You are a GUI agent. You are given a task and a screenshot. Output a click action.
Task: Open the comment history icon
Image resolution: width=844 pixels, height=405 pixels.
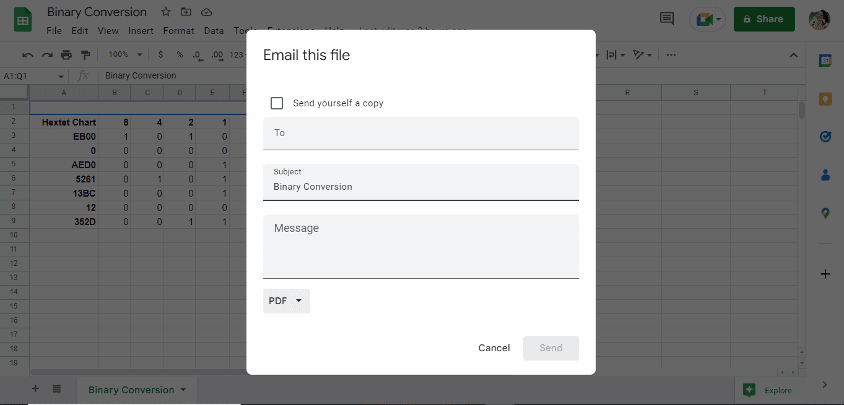667,19
